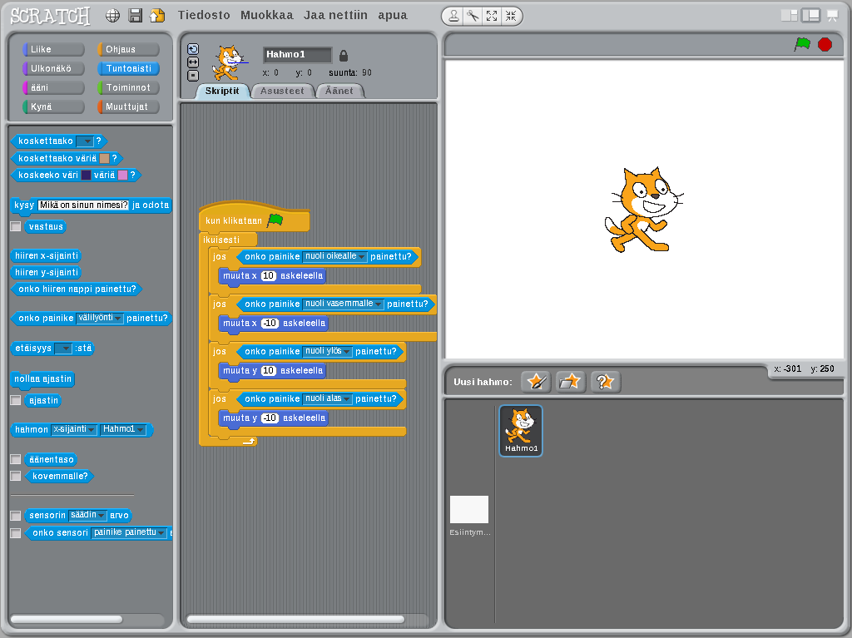The image size is (852, 638).
Task: Switch to the Asusteet tab
Action: coord(282,91)
